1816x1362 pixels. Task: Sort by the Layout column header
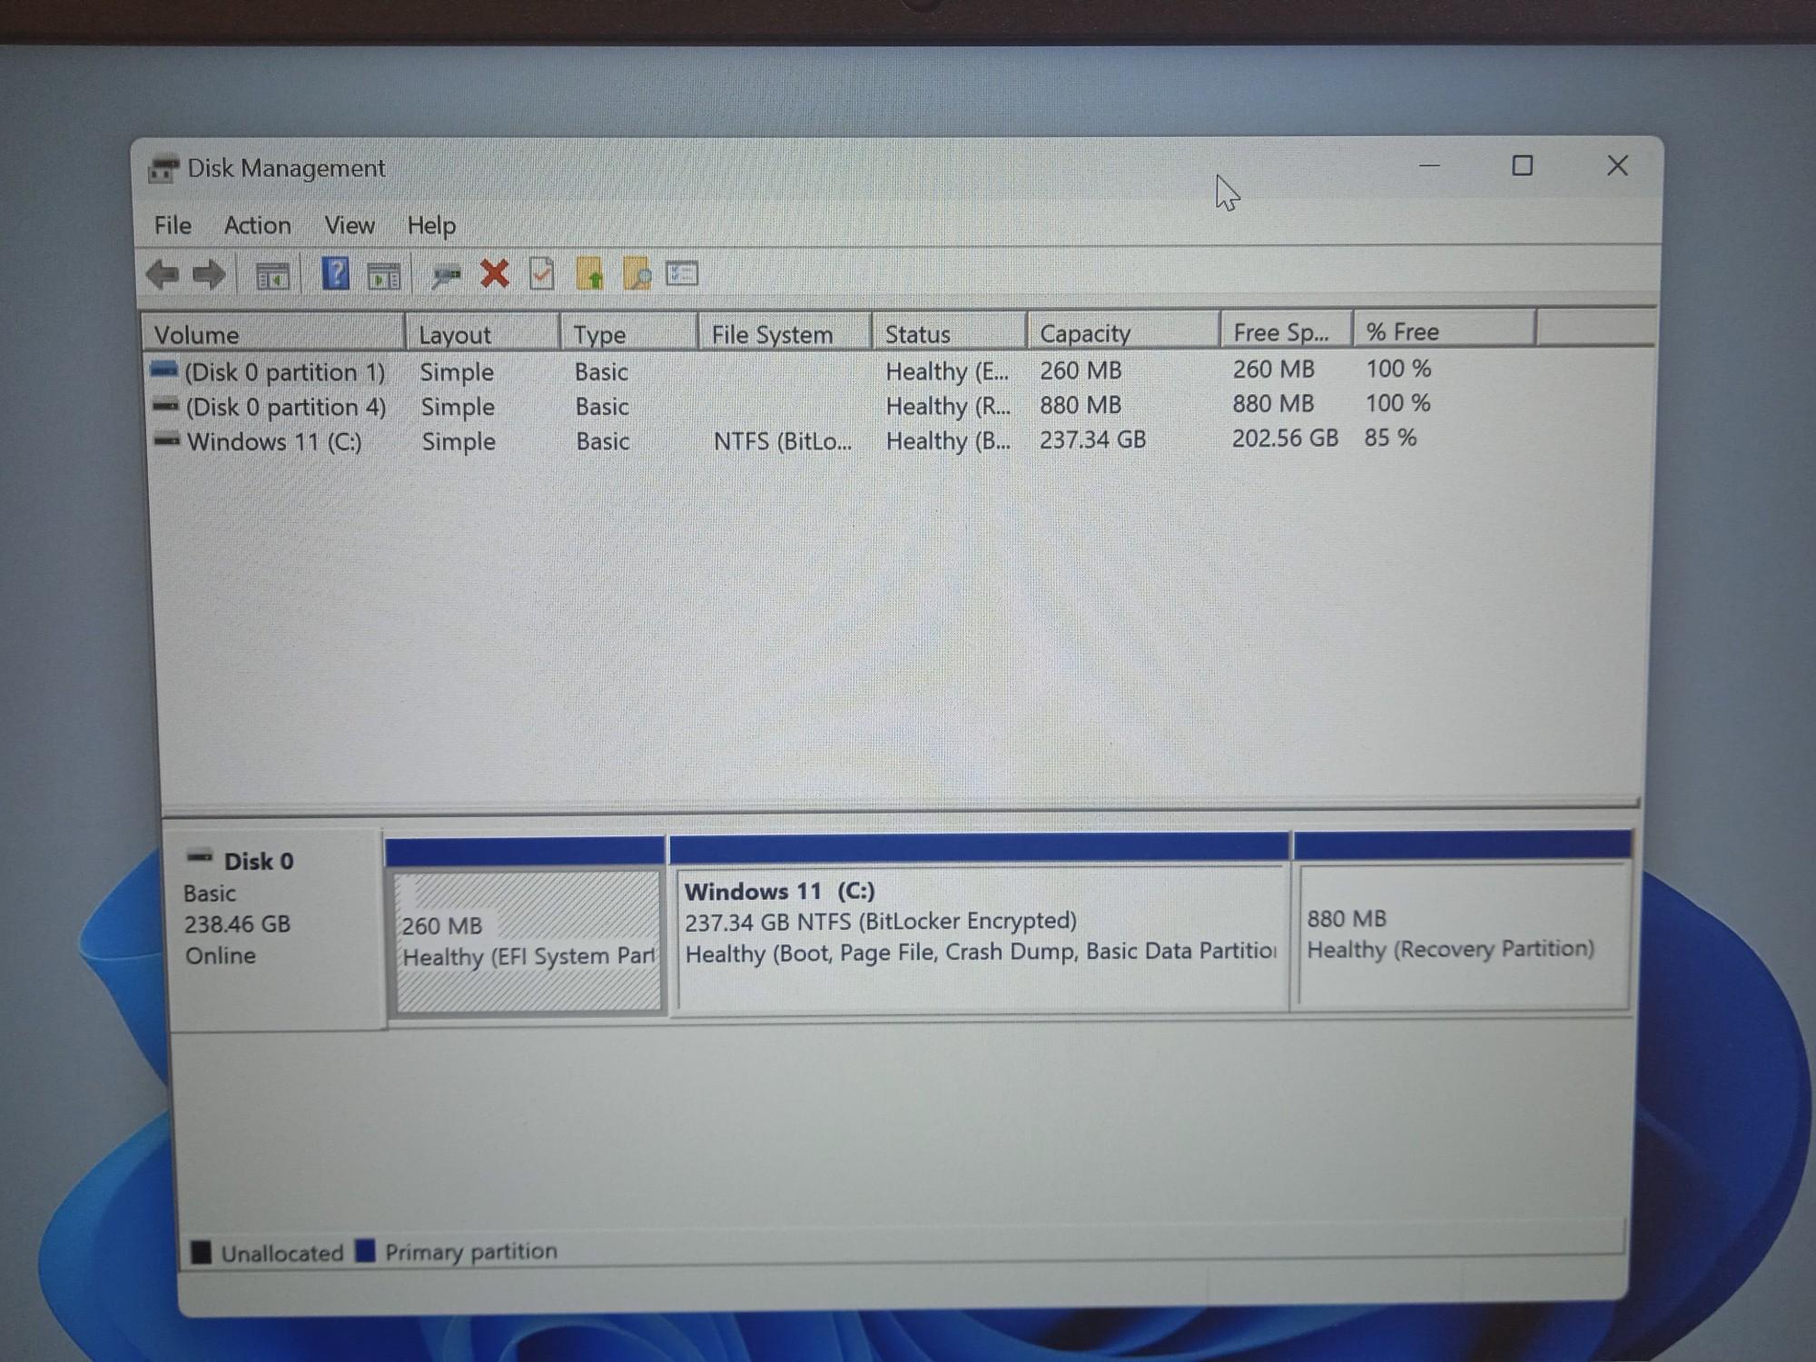[482, 333]
